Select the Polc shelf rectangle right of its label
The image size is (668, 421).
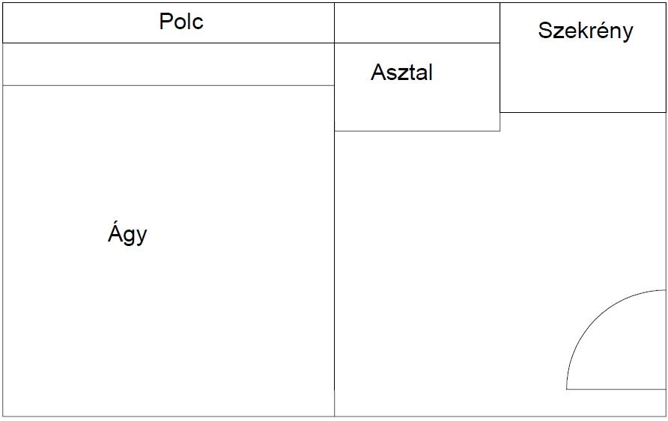270,23
